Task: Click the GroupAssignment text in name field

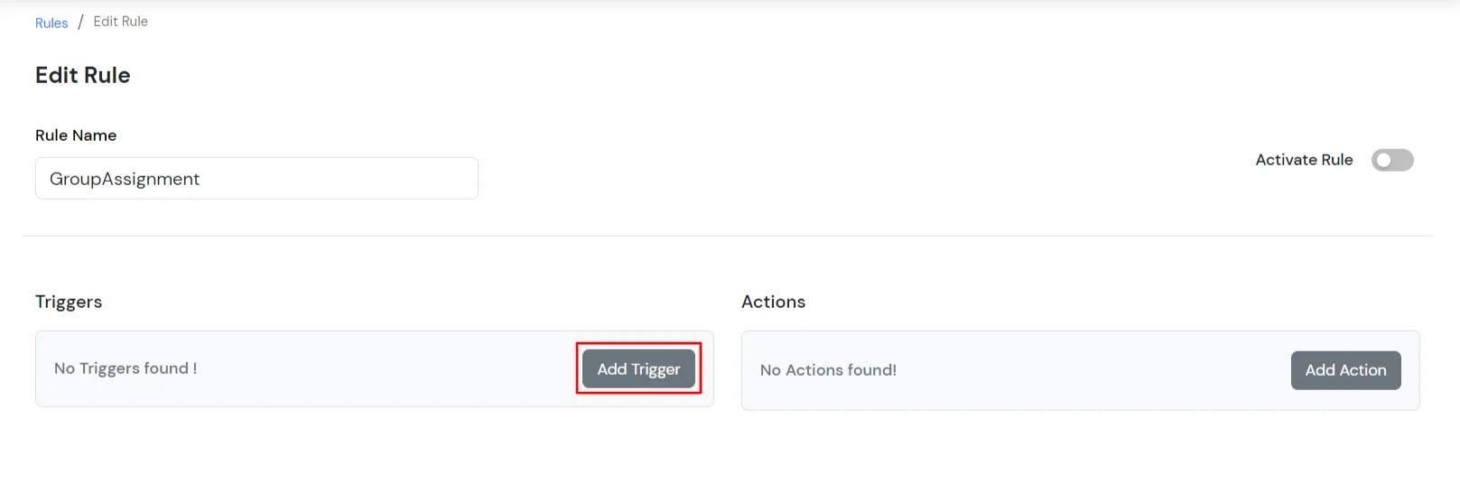Action: [125, 179]
